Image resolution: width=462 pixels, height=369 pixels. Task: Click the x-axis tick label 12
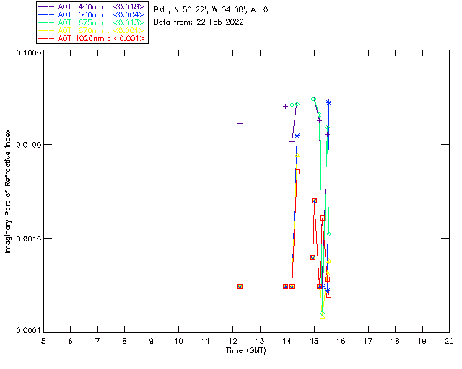(232, 341)
